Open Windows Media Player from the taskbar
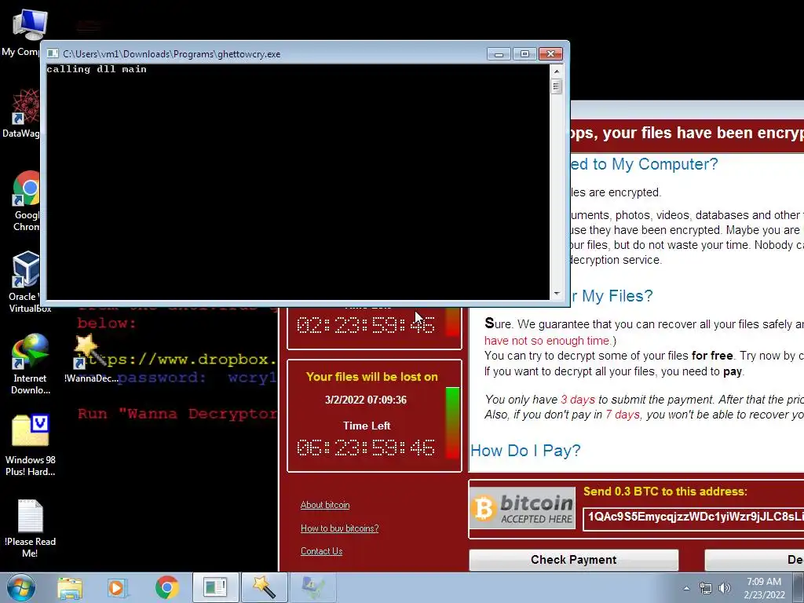The width and height of the screenshot is (804, 603). click(117, 587)
